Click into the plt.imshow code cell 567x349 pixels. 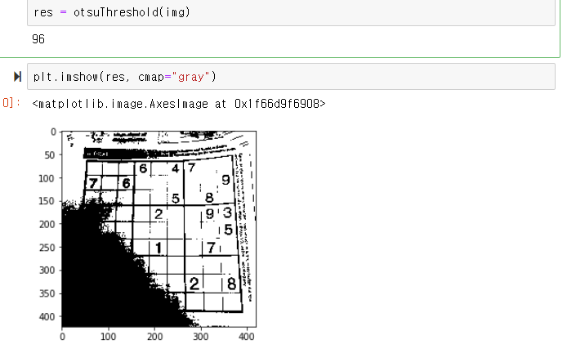(x=291, y=76)
